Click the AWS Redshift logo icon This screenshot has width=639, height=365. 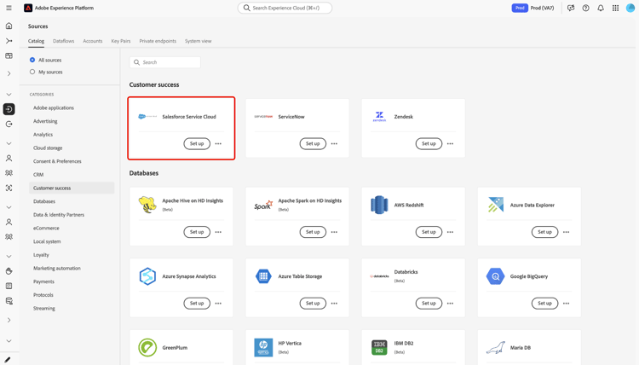click(379, 205)
